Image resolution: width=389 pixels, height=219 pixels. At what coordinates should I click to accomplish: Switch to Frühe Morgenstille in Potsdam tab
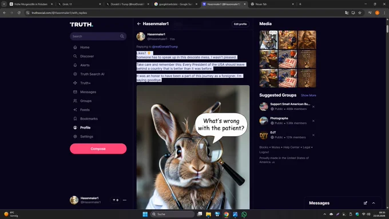tap(31, 4)
